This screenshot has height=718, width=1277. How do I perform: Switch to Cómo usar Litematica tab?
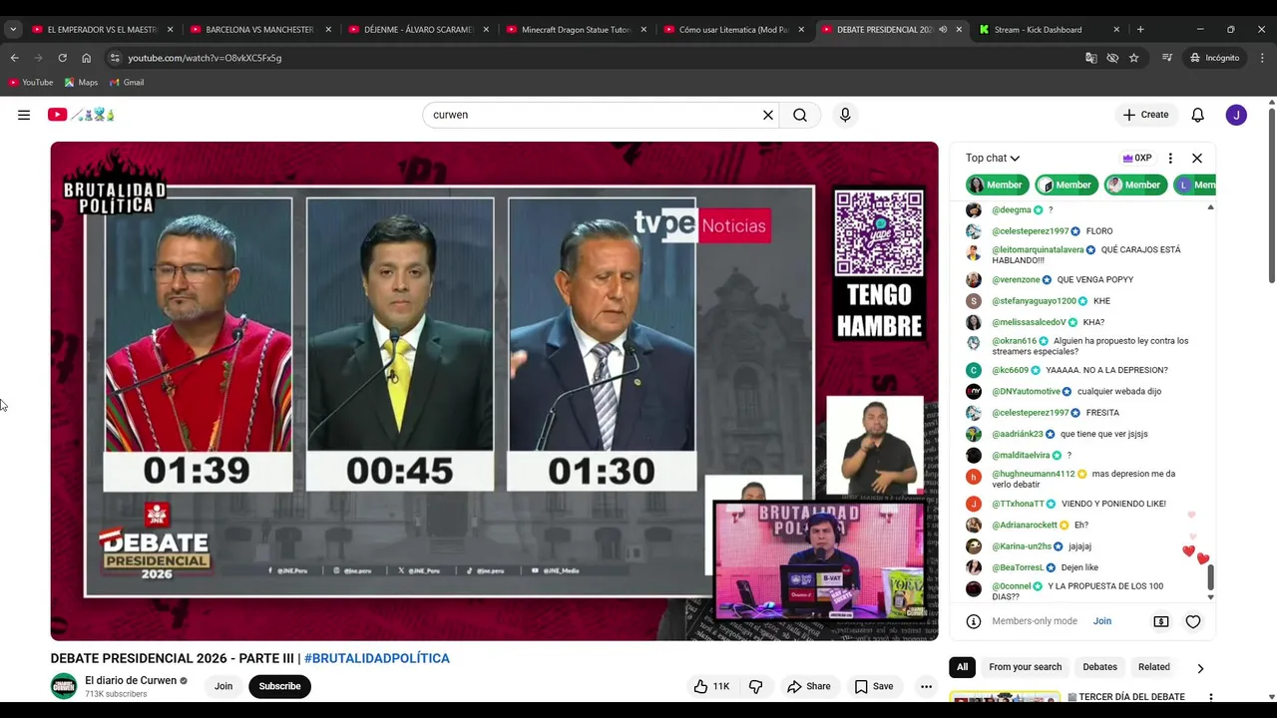click(733, 30)
